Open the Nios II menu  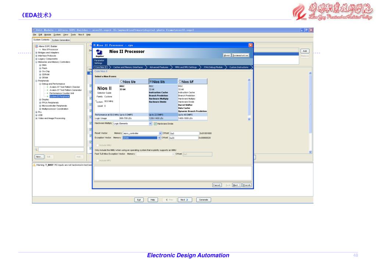[81, 35]
